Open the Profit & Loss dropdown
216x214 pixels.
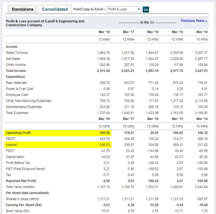[124, 9]
